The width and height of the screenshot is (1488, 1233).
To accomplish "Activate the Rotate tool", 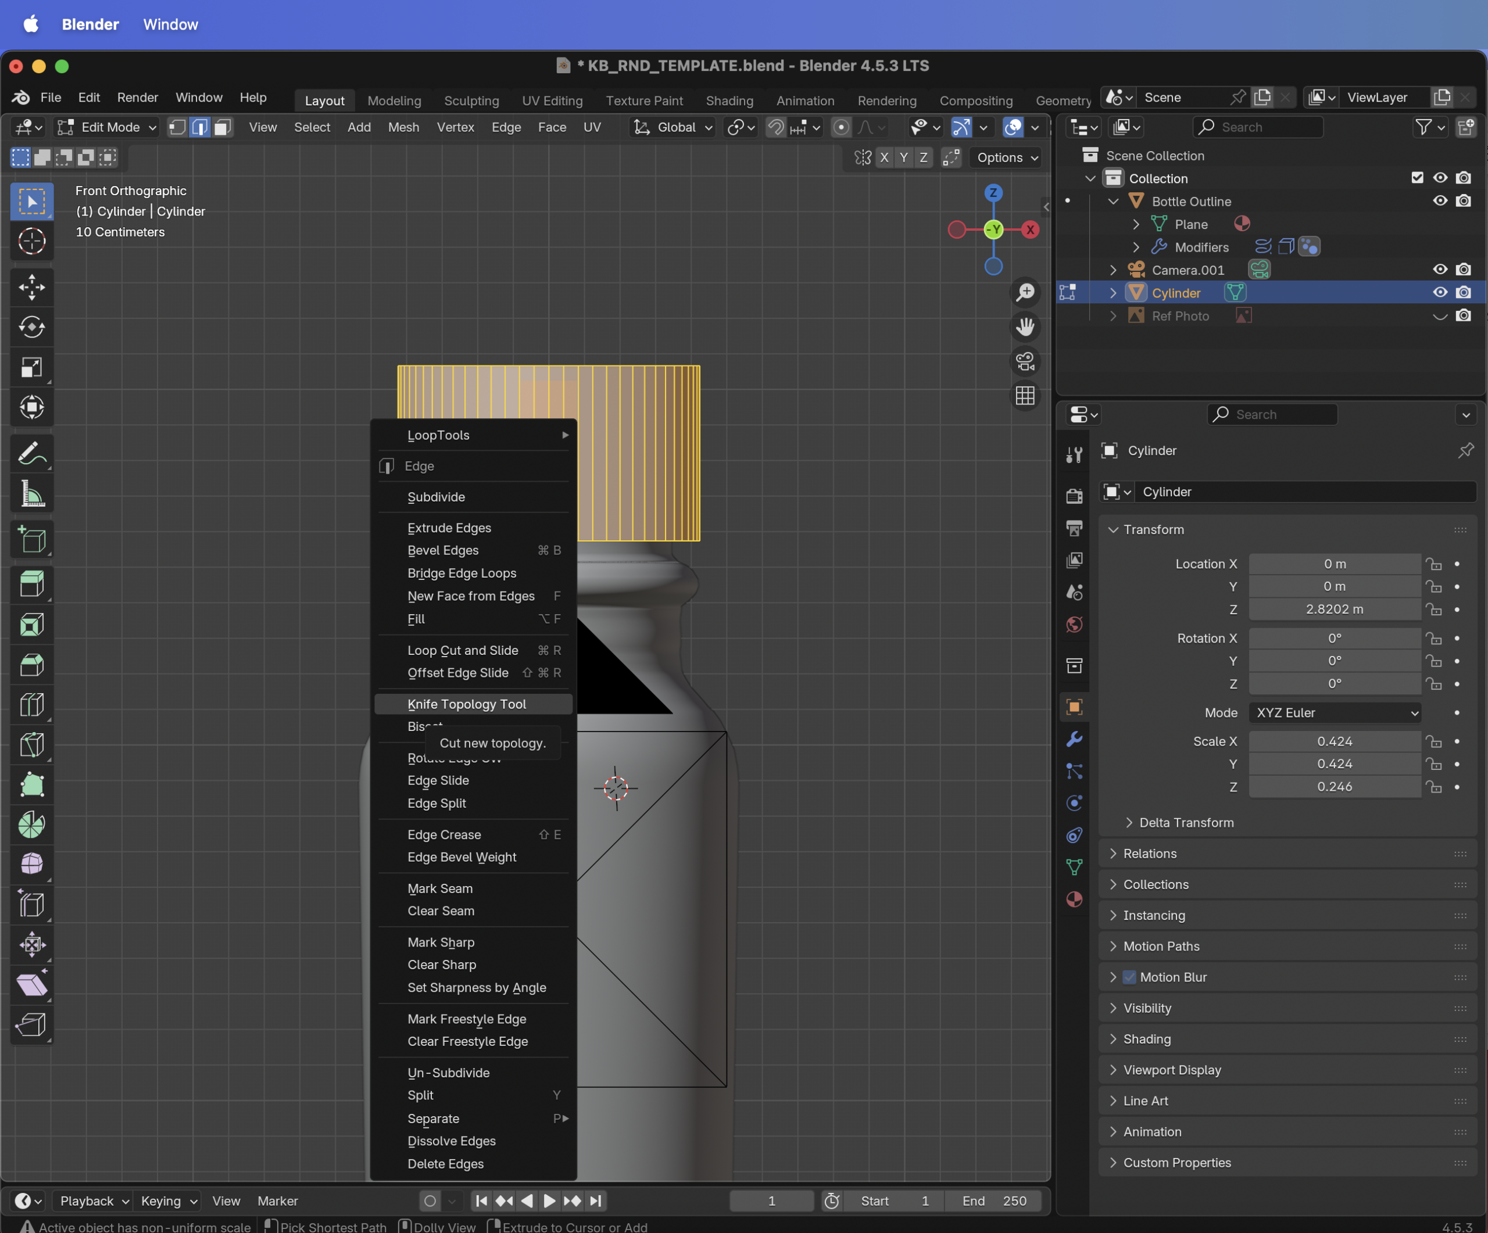I will pos(32,327).
